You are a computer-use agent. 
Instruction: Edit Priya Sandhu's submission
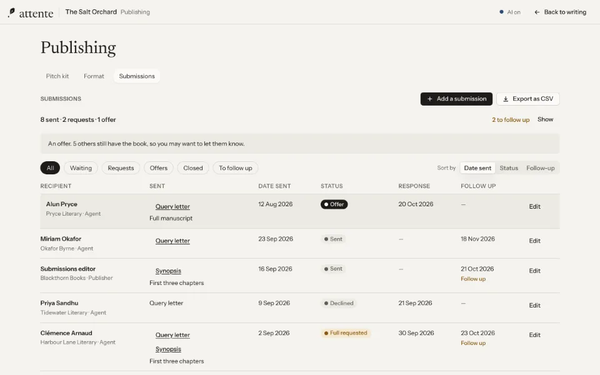tap(534, 306)
